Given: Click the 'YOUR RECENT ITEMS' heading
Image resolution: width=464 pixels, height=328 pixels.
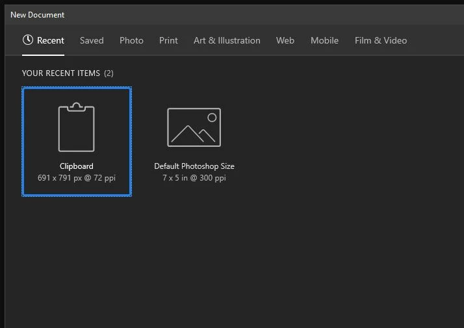Looking at the screenshot, I should [61, 73].
